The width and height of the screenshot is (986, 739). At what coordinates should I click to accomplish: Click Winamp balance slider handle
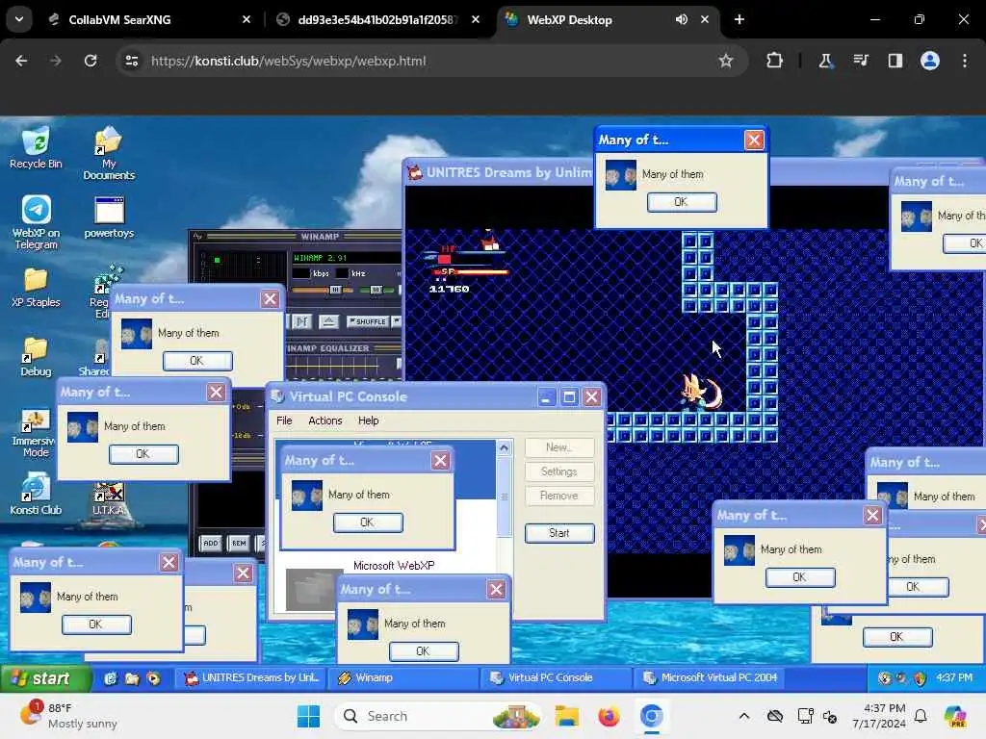point(376,290)
